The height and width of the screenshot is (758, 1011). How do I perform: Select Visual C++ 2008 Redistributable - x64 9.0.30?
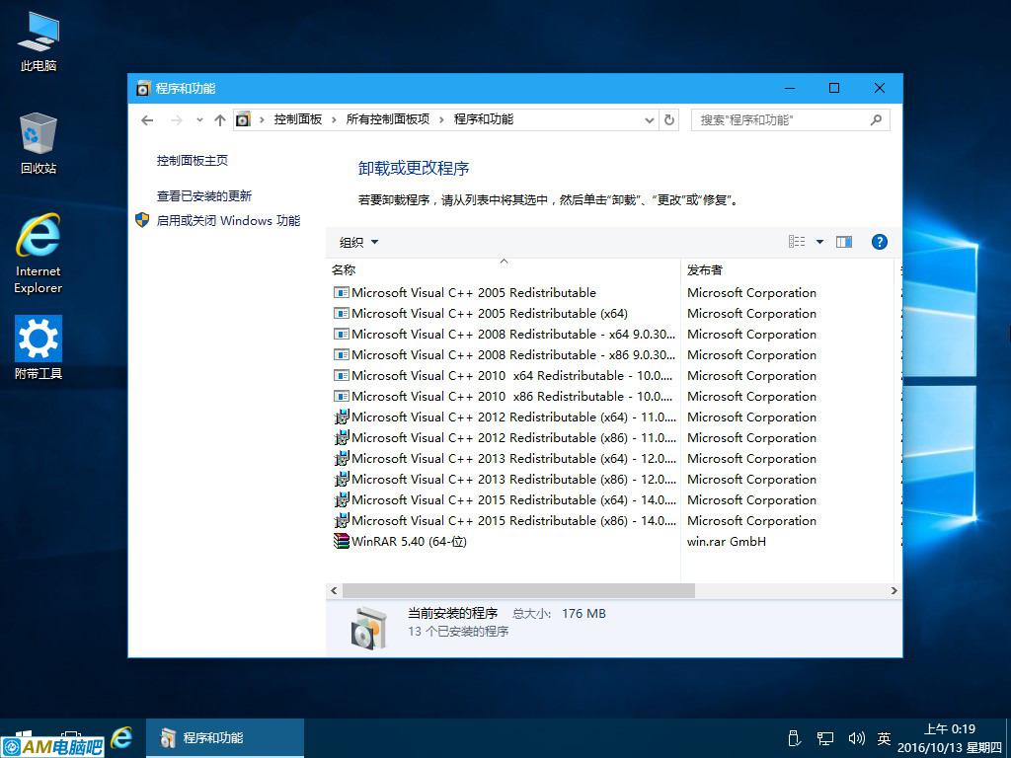503,334
